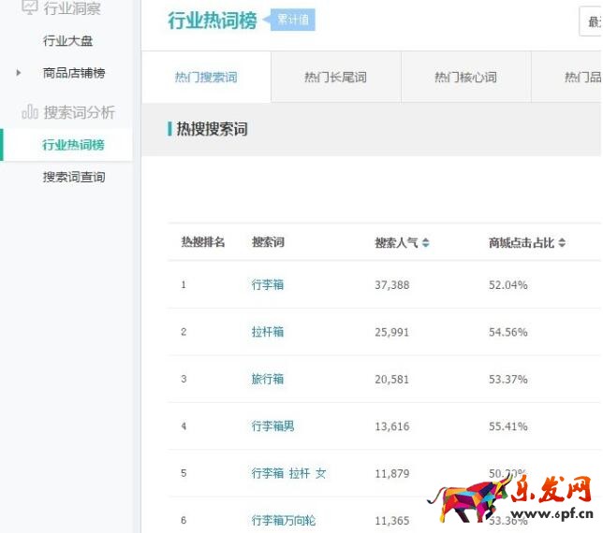Viewport: 603px width, 533px height.
Task: Switch to the 热门长尾词 tab
Action: coord(335,78)
